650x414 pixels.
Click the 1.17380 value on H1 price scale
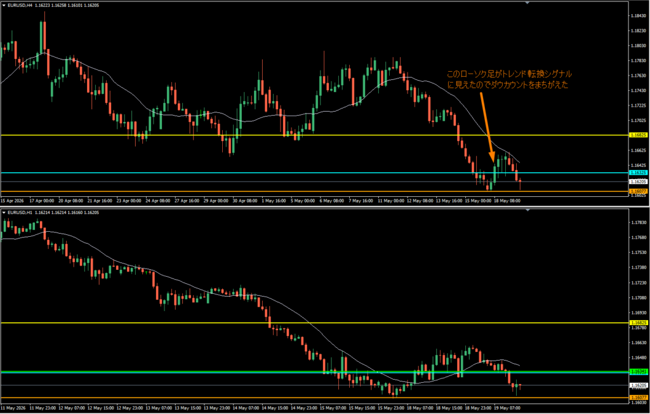click(637, 267)
